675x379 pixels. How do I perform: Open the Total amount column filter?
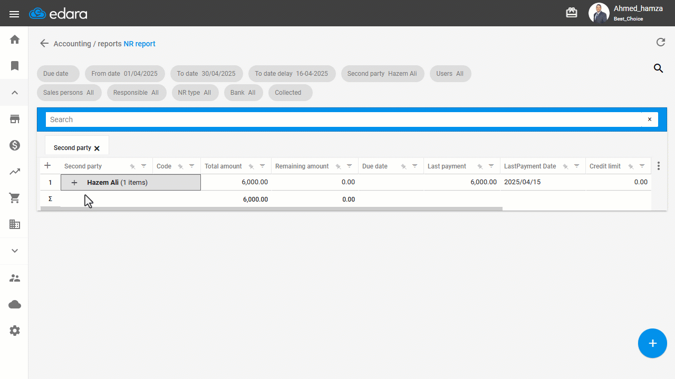coord(262,166)
